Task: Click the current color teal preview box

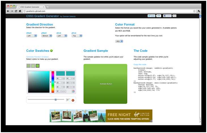Action: [x=70, y=73]
